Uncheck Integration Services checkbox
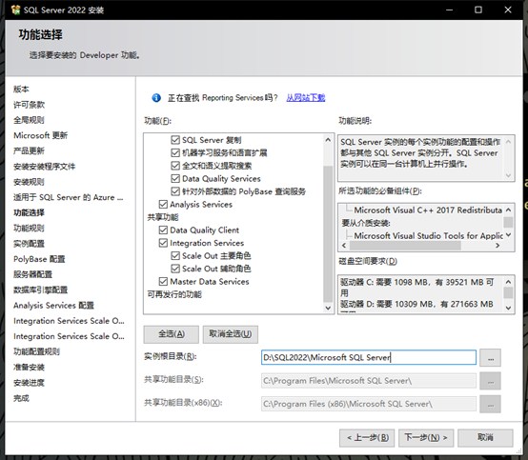 [163, 243]
